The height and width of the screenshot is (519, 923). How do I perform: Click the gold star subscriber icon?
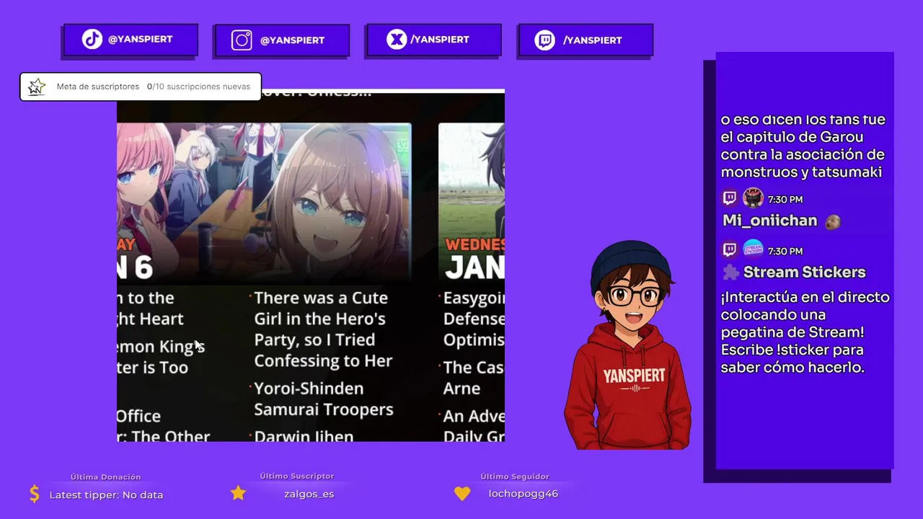pos(239,493)
